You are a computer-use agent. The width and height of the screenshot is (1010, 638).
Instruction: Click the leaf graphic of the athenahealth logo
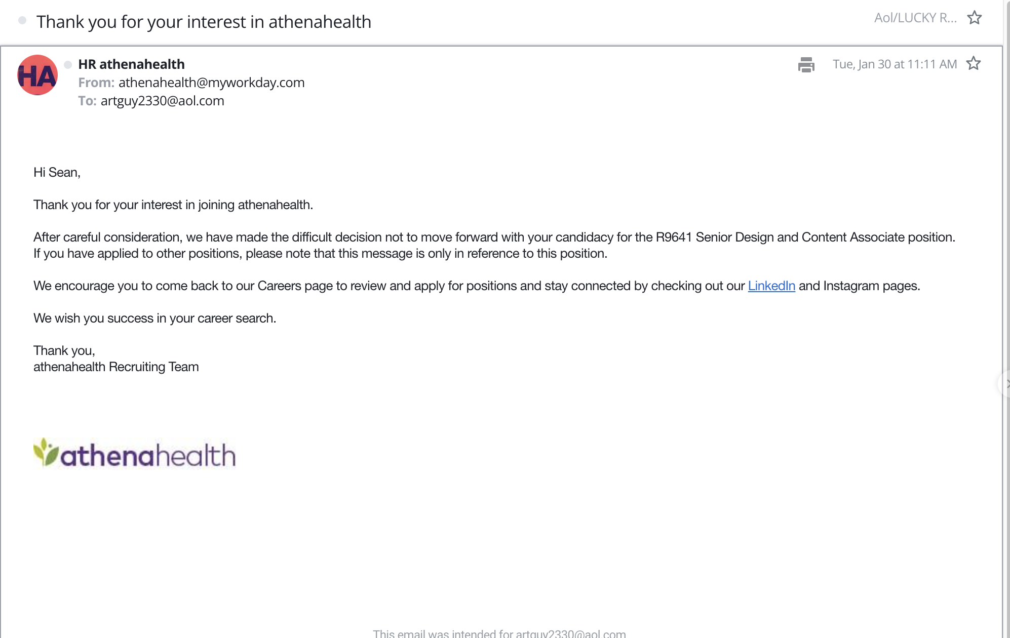coord(46,451)
